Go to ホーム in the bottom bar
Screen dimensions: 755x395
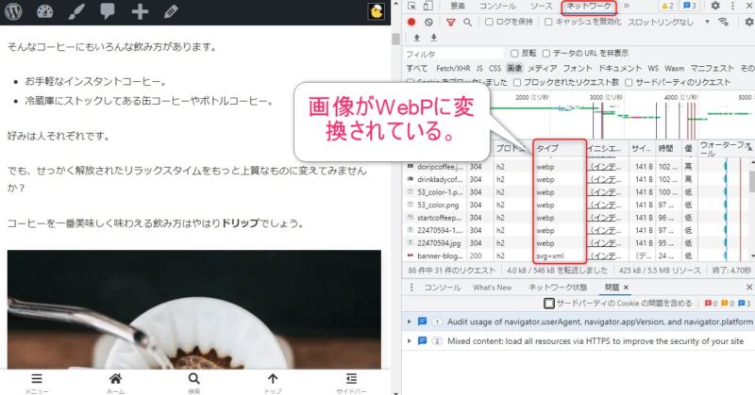click(x=115, y=384)
